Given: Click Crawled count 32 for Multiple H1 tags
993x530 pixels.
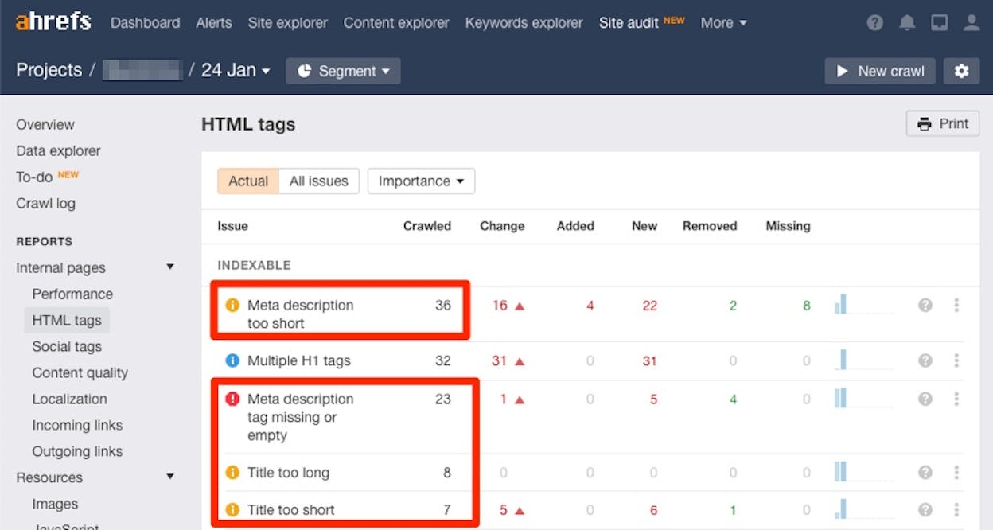Looking at the screenshot, I should [443, 360].
